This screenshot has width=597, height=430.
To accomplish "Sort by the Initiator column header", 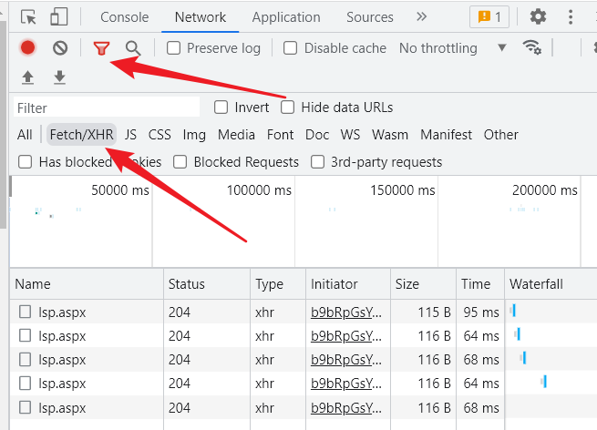I will tap(348, 284).
